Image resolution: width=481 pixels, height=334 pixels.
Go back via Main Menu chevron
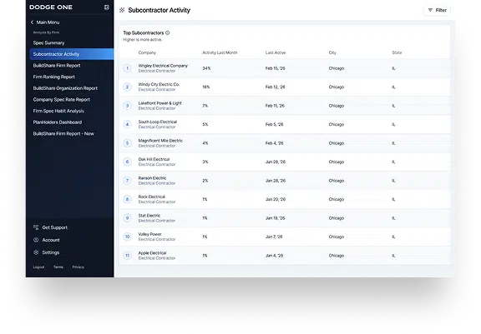coord(32,22)
